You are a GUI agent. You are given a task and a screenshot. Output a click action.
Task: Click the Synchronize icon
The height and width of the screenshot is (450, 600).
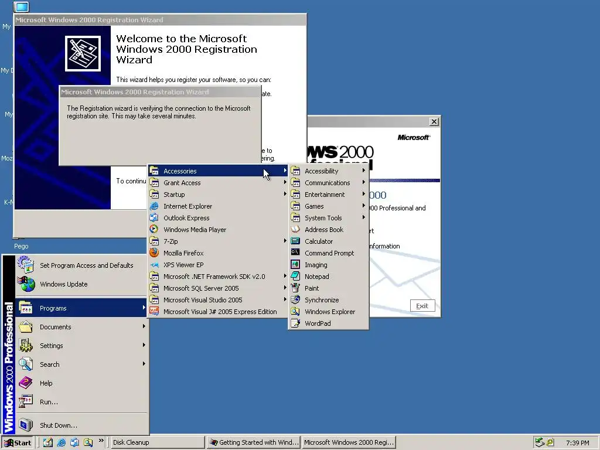[x=295, y=299]
